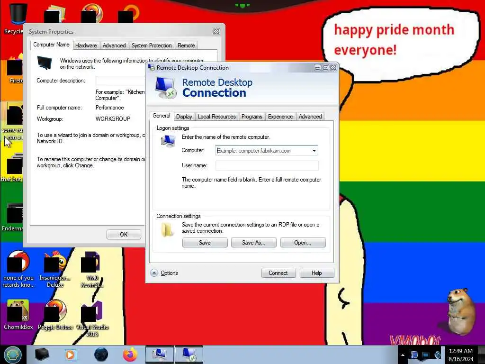Open System Protection tab in System Properties
The height and width of the screenshot is (364, 485).
click(152, 45)
